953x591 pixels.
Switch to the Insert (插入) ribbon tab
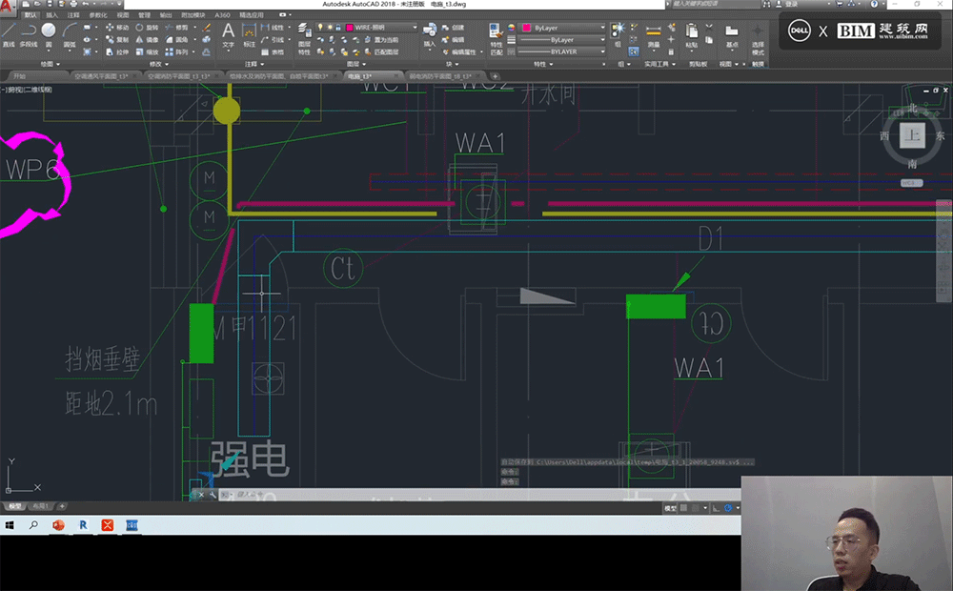pyautogui.click(x=51, y=15)
